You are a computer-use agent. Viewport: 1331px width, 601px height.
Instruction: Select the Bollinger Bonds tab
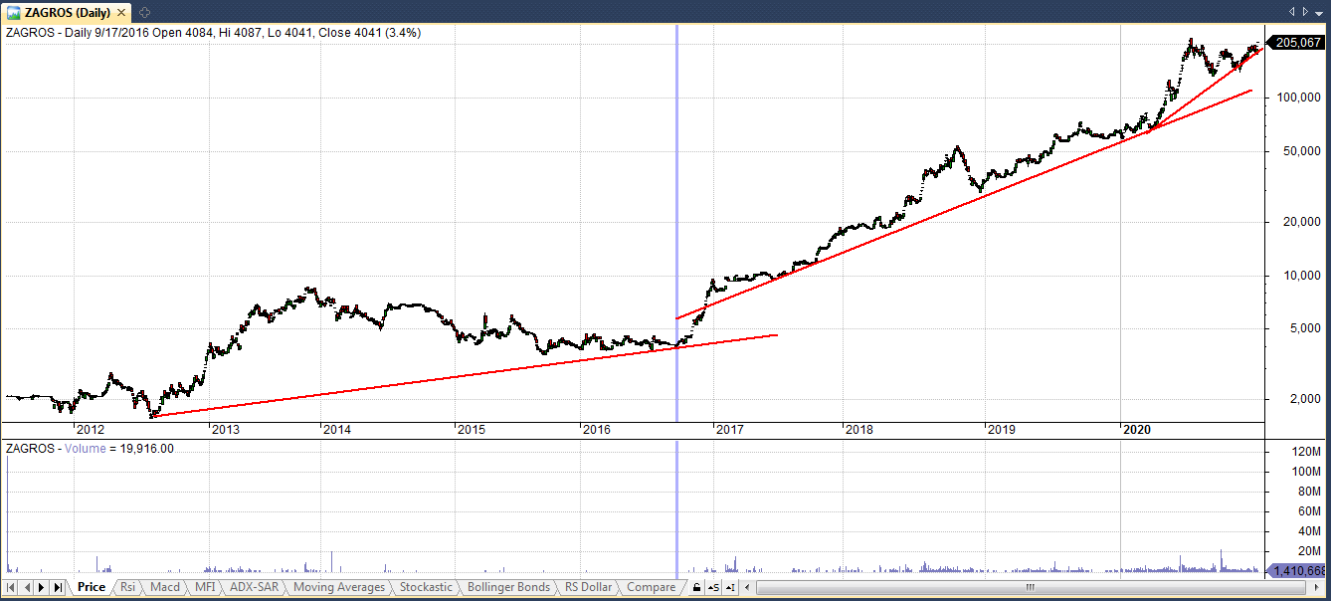click(x=508, y=587)
